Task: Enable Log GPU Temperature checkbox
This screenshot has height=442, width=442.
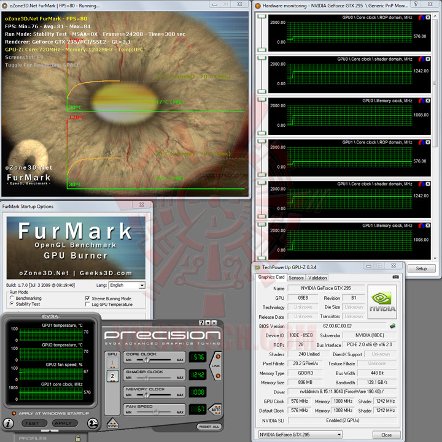Action: [x=88, y=304]
